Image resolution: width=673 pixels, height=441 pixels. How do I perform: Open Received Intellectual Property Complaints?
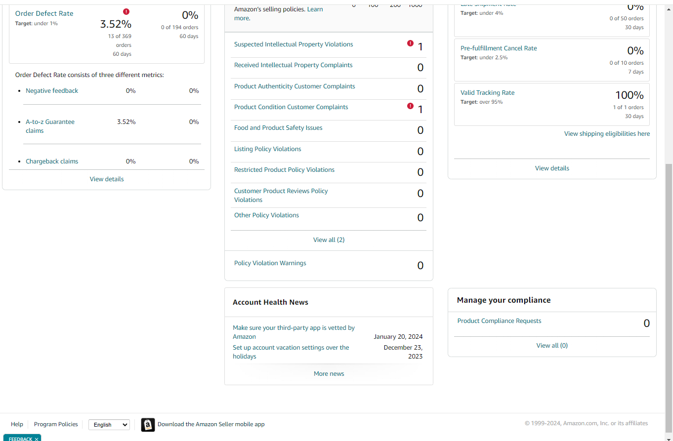coord(294,65)
